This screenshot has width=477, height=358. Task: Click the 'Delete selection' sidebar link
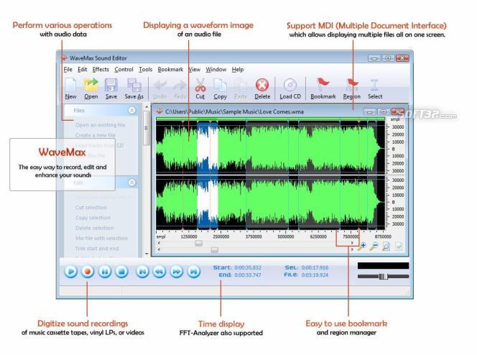[x=94, y=228]
